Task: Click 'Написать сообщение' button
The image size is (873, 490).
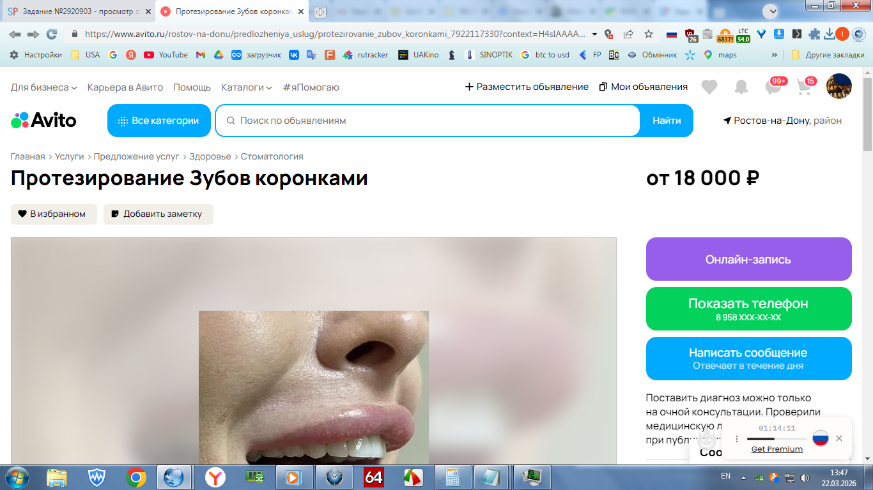Action: point(749,359)
